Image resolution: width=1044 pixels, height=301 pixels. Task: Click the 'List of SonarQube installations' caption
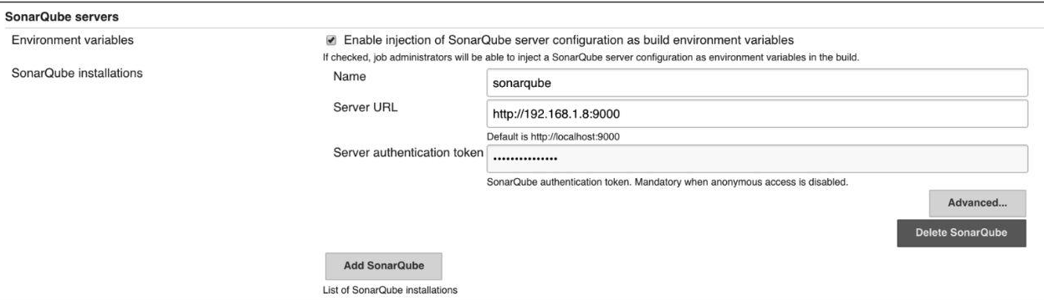pyautogui.click(x=391, y=290)
